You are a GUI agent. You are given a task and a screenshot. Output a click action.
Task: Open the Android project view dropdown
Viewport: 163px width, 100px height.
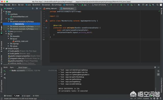(9, 8)
